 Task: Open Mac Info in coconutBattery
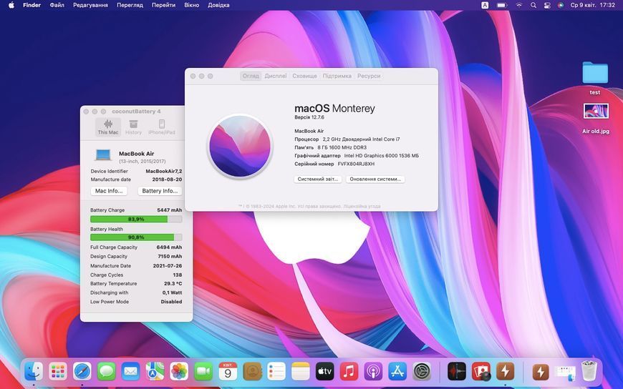pyautogui.click(x=109, y=191)
